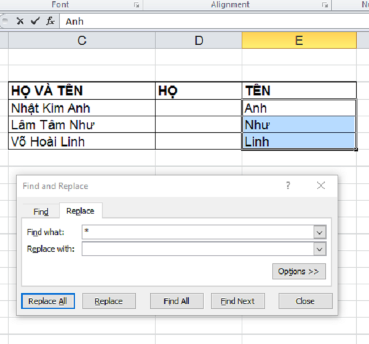The image size is (369, 344).
Task: Click the Insert Function fx icon
Action: tap(50, 21)
